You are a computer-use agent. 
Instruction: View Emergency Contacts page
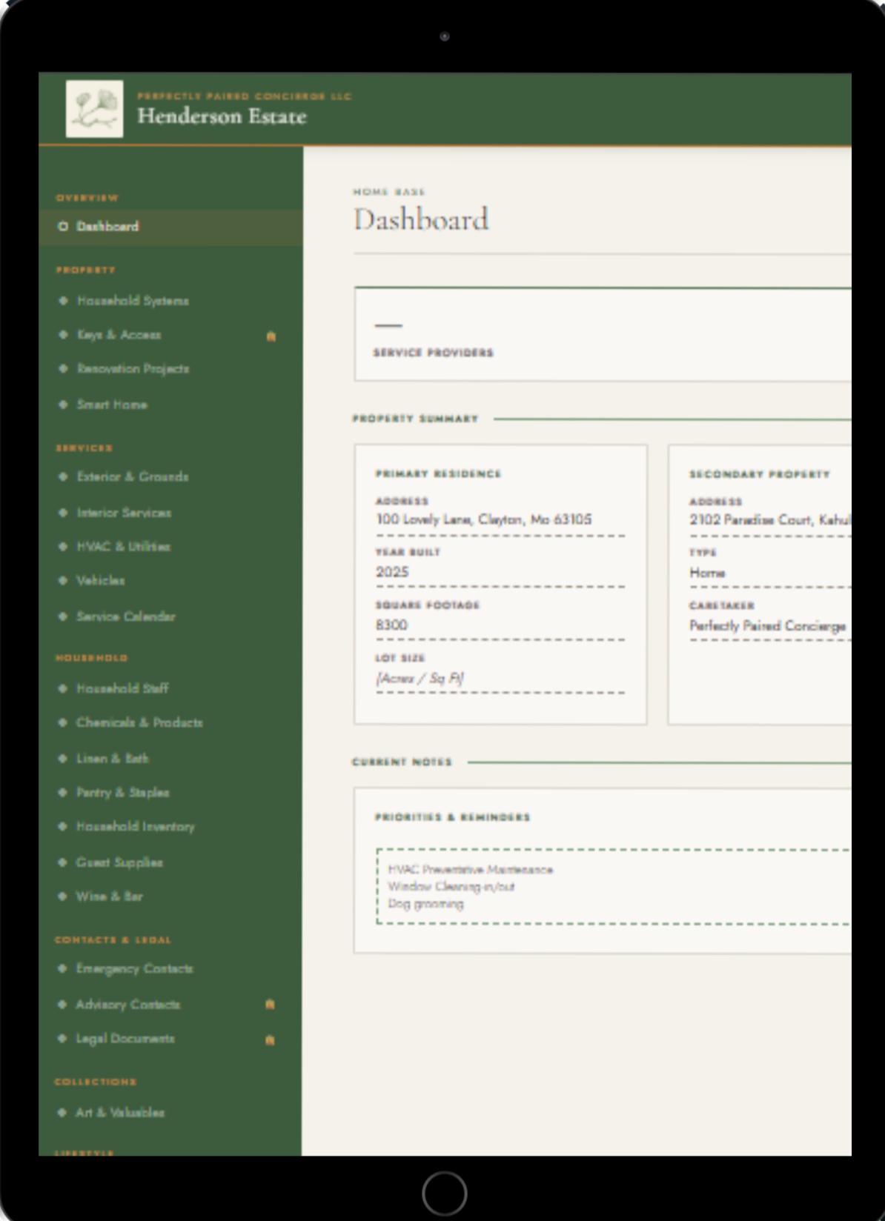coord(134,968)
